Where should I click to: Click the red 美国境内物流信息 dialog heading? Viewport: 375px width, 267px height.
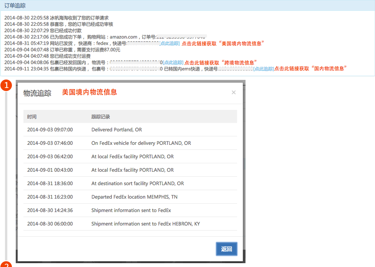click(x=90, y=92)
